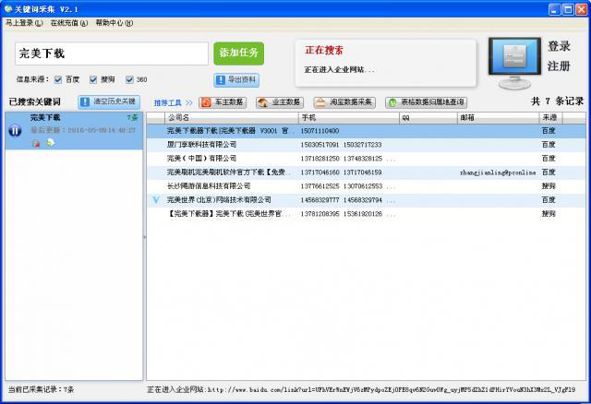Click the >> arrows after 推荐工具
This screenshot has width=591, height=404.
click(188, 102)
